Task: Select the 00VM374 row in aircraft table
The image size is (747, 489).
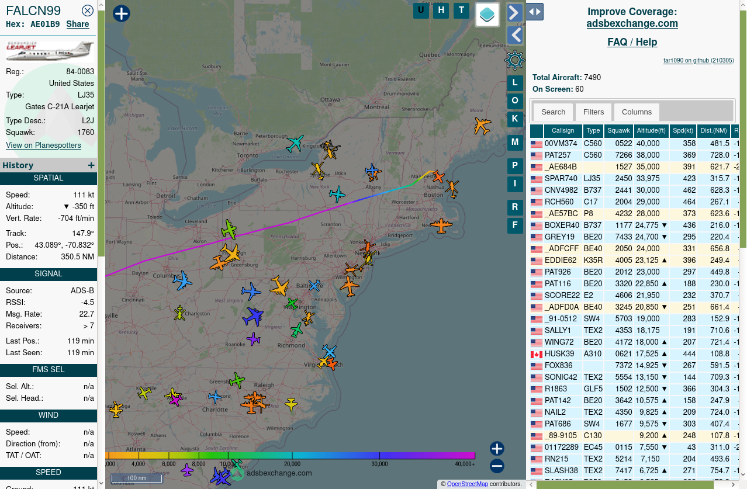Action: pyautogui.click(x=634, y=143)
